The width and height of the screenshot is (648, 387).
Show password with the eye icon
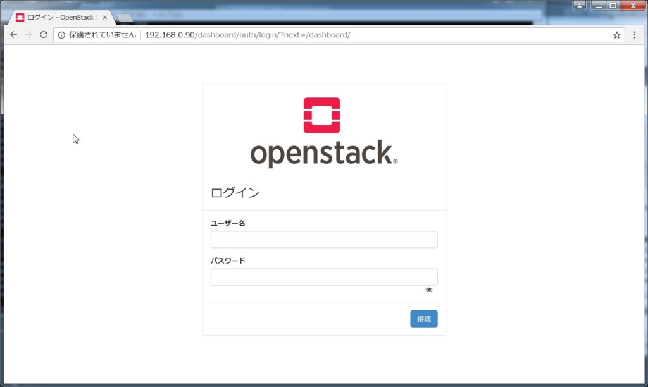[x=429, y=290]
